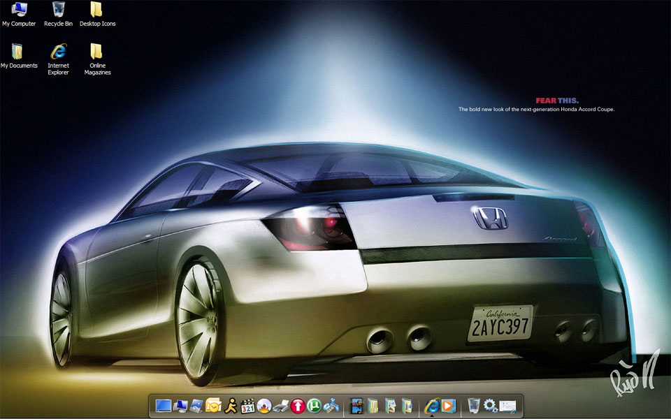The width and height of the screenshot is (671, 419).
Task: Open the film strip videos icon in the dock
Action: (356, 406)
